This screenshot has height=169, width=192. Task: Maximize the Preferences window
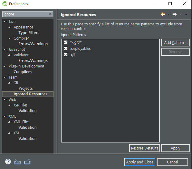coord(170,4)
